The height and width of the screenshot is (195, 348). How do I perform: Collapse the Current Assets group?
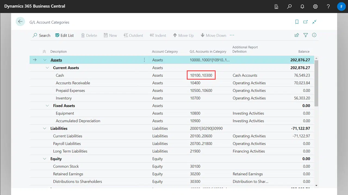(x=47, y=68)
